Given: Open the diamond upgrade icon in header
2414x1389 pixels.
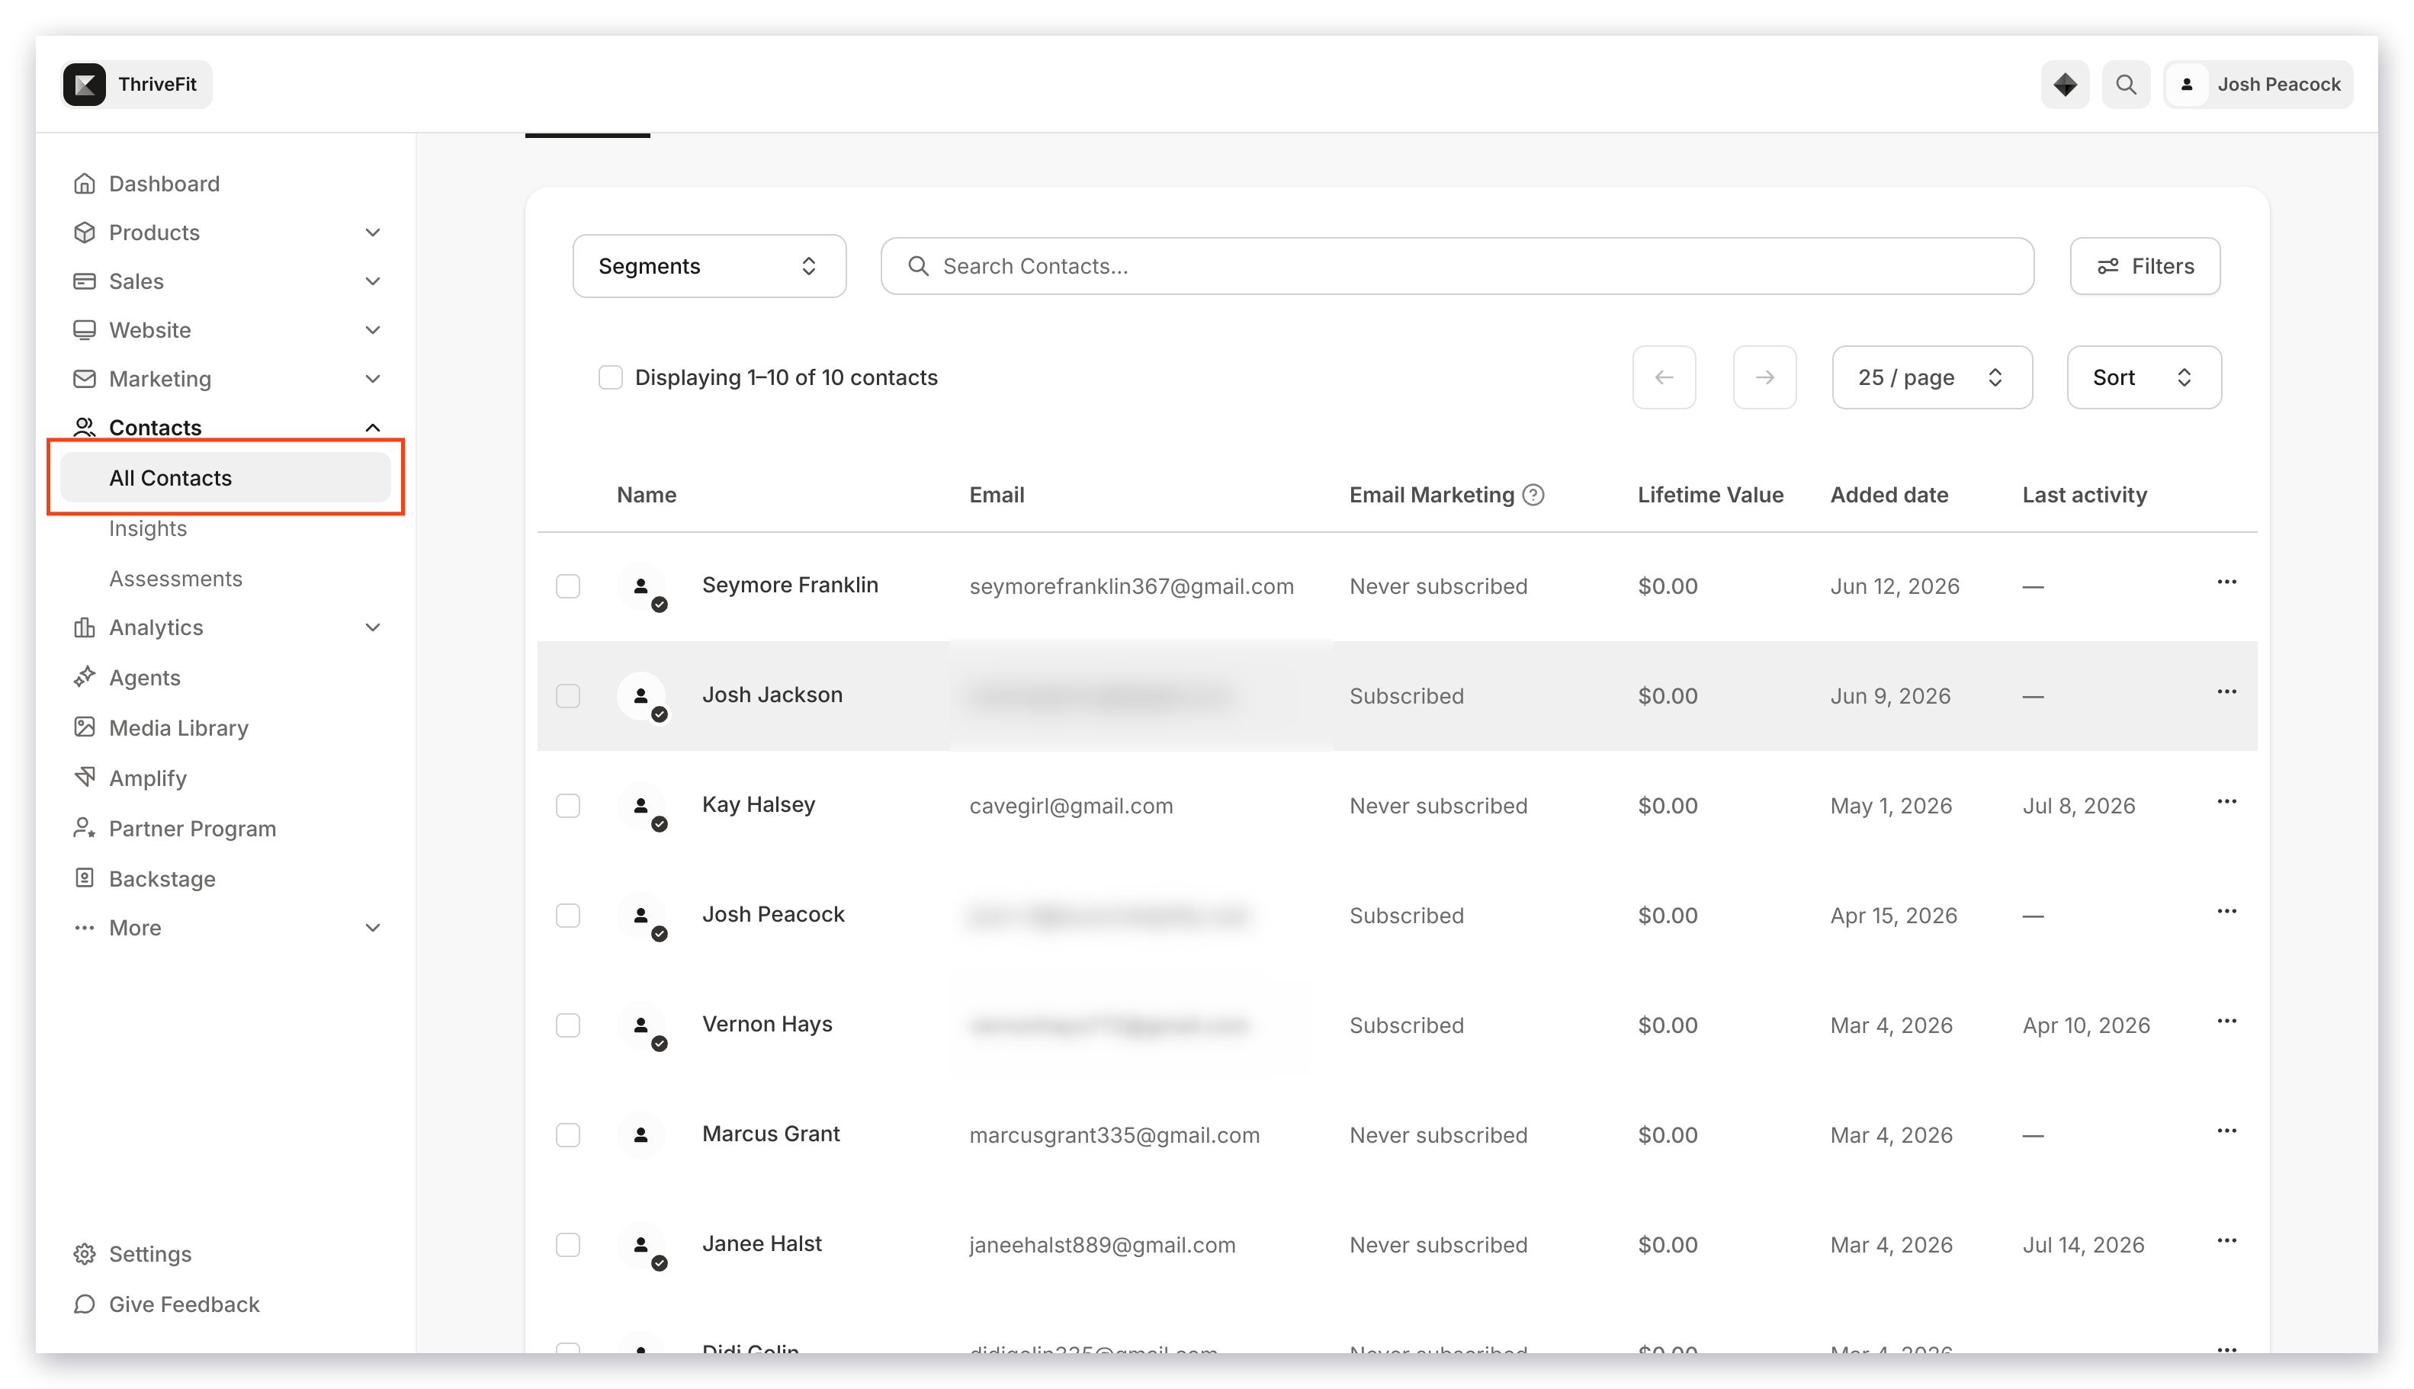Looking at the screenshot, I should (2065, 84).
